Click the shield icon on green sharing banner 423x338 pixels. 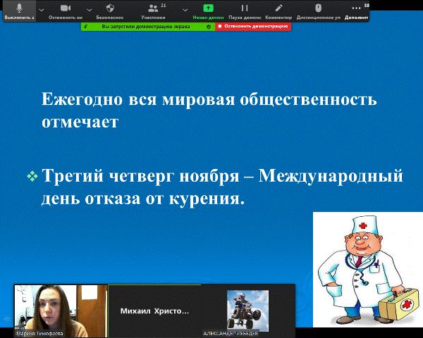[x=208, y=25]
